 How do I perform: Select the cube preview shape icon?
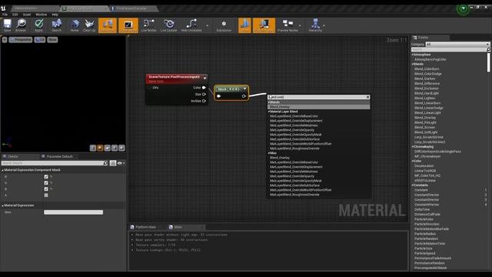(x=115, y=148)
